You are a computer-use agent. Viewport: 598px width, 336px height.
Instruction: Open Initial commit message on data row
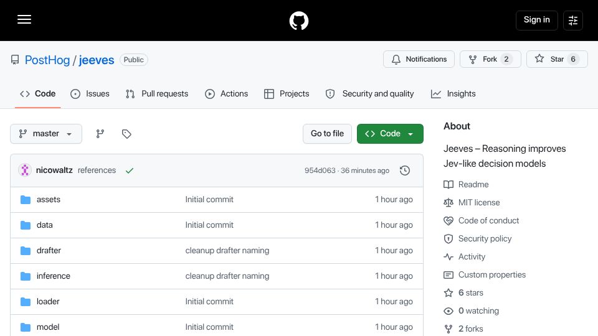pos(209,225)
